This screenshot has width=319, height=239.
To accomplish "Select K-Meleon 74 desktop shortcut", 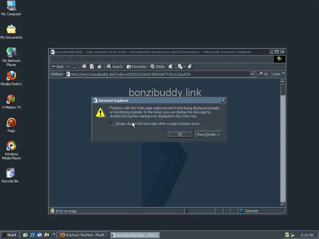I will pos(12,102).
